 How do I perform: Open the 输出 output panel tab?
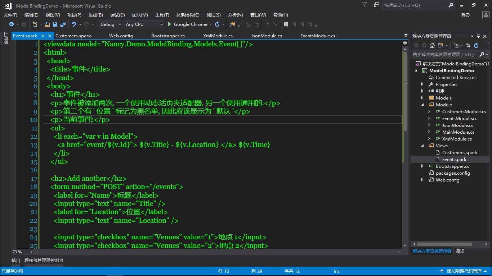tap(16, 261)
